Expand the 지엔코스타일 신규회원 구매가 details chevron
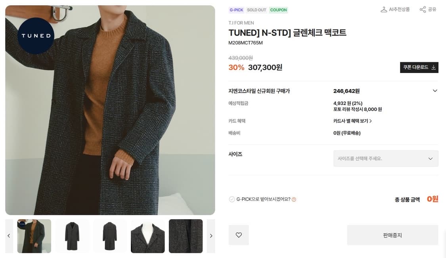 coord(435,91)
